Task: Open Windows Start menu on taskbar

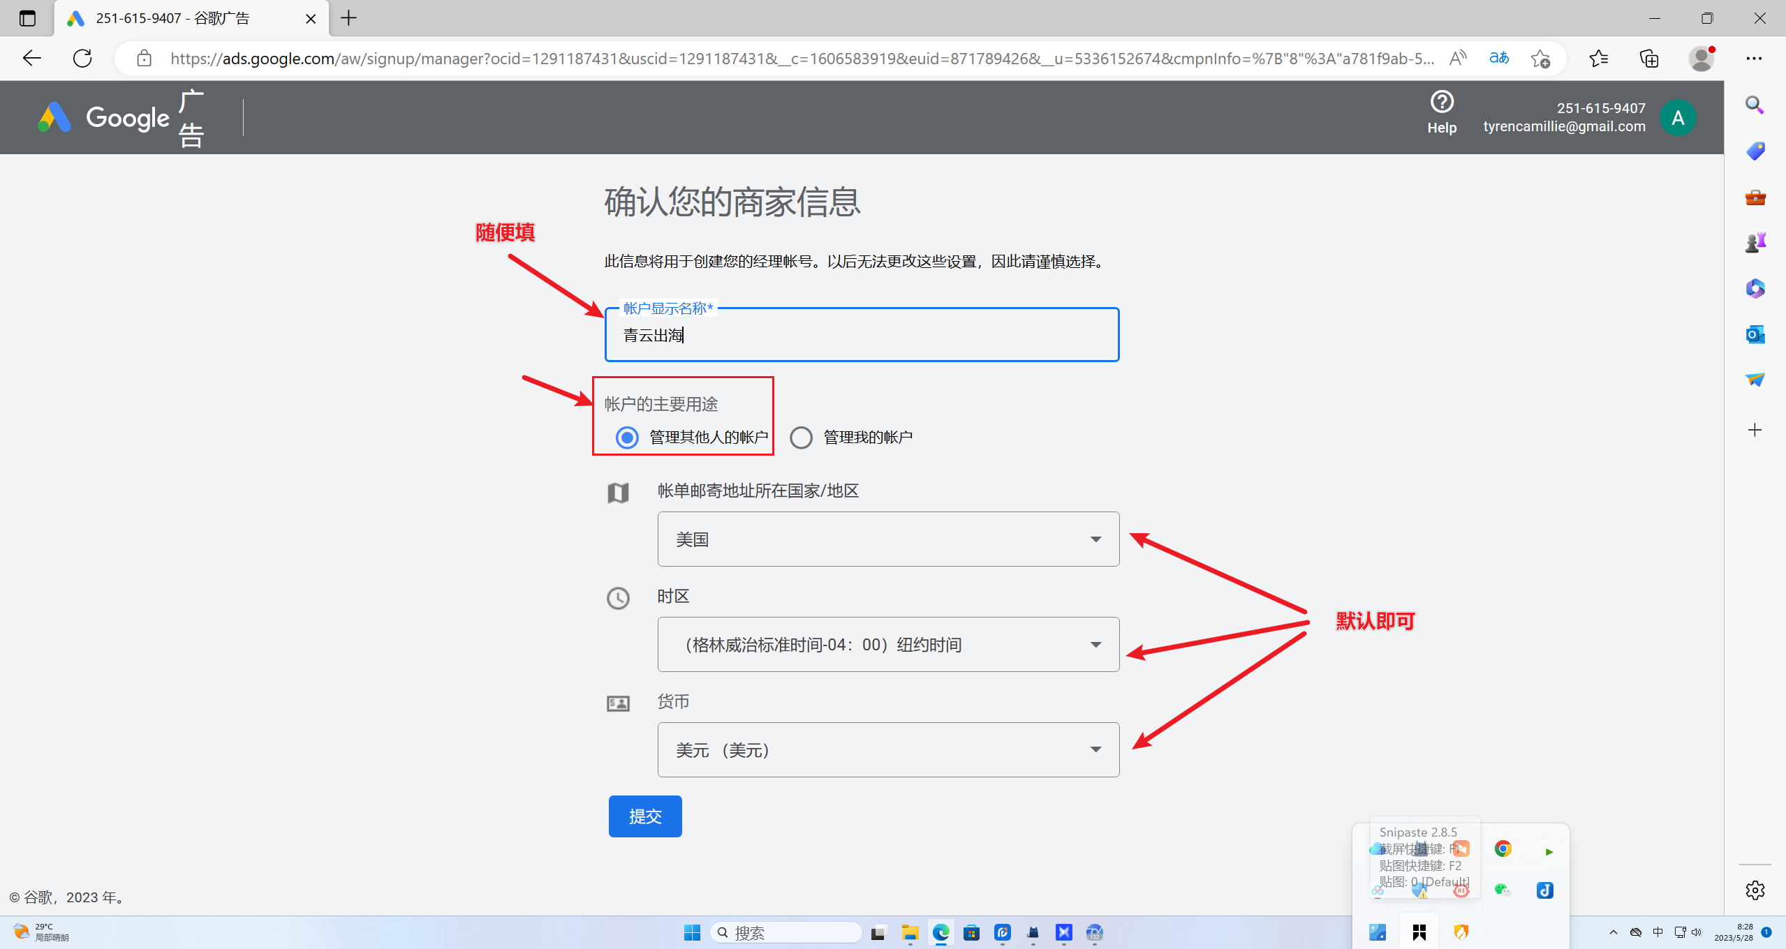Action: click(x=691, y=933)
